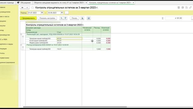
Task: Open calendar for the period end date
Action: (62, 13)
